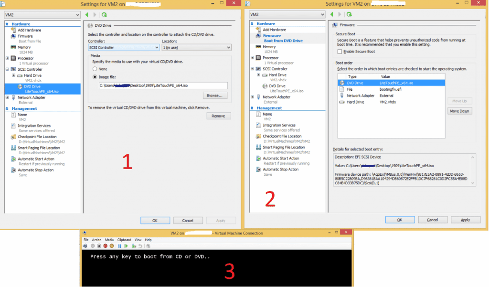This screenshot has width=489, height=287.
Task: Expand Network Adapter node in DVD Drive settings window
Action: [7, 97]
